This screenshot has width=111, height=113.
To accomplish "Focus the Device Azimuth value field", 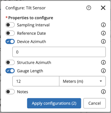I will (x=59, y=52).
